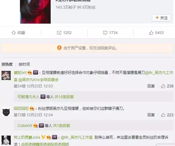Viewport: 175px width, 146px height.
Task: Sort comments by 按热度
Action: point(7,64)
